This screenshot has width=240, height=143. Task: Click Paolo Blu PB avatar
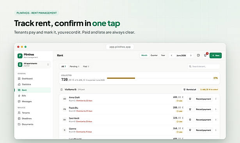coord(65,109)
